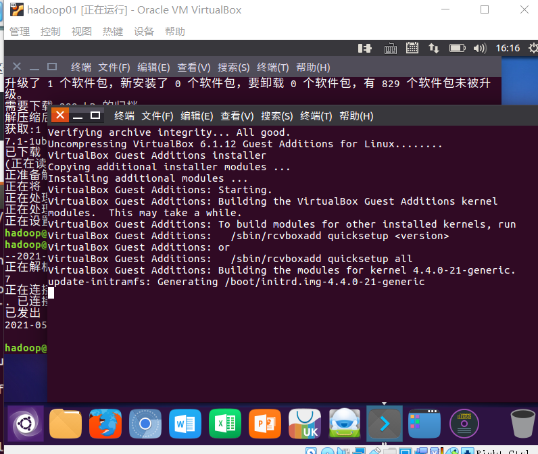Open the robot assistant app in dock
Viewport: 538px width, 454px height.
point(345,424)
